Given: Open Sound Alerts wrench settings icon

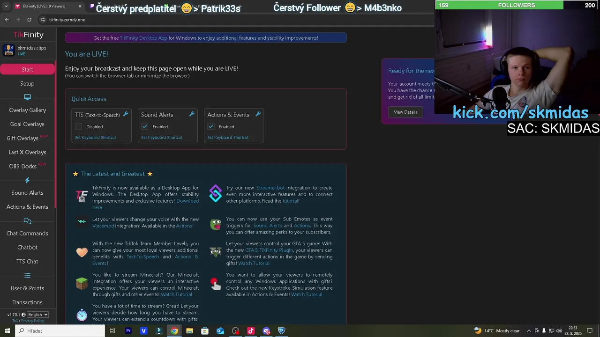Looking at the screenshot, I should [192, 114].
